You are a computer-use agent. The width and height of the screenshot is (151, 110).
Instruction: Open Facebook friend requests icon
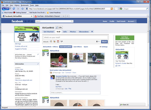(x=26, y=21)
